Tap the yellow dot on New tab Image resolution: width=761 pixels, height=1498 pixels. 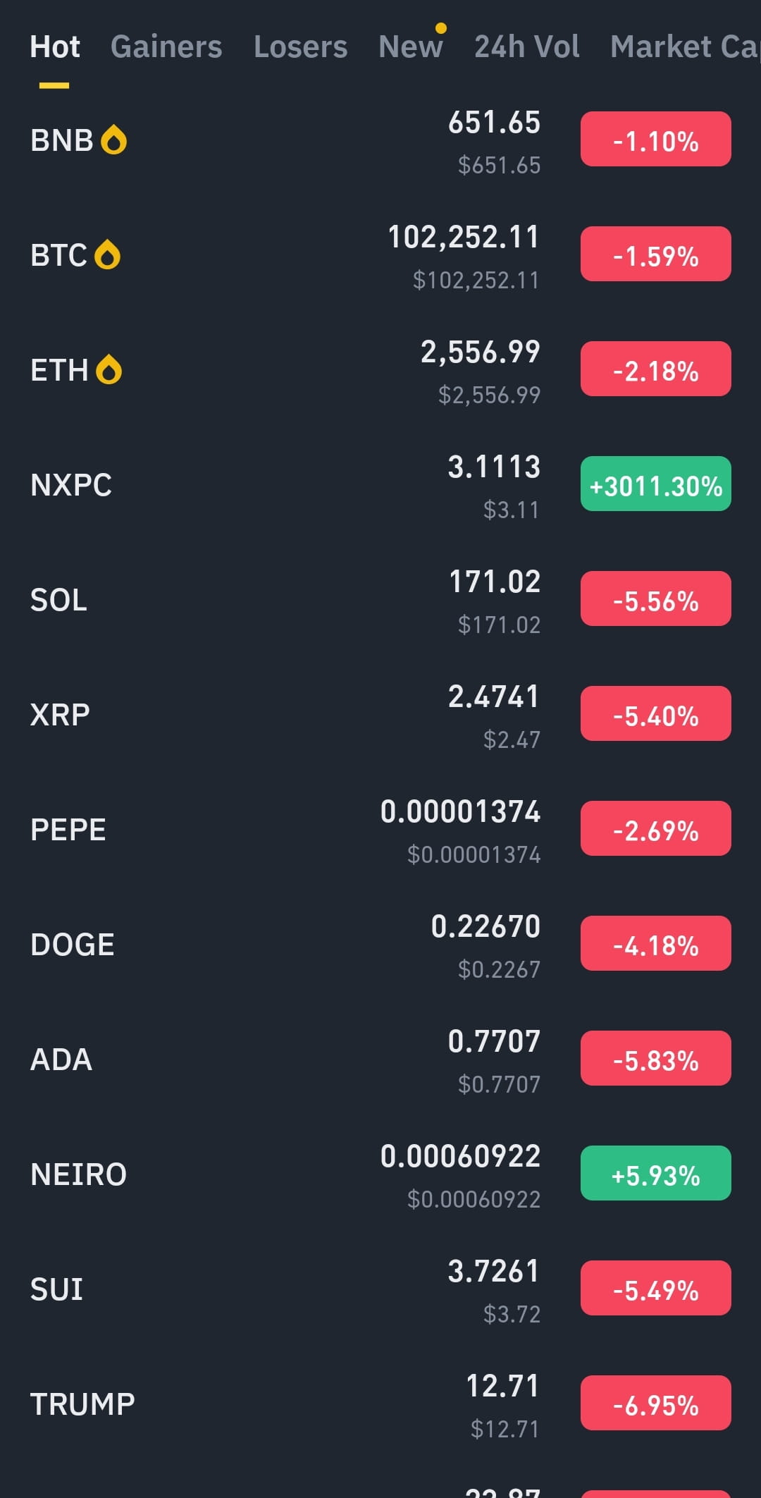click(441, 28)
